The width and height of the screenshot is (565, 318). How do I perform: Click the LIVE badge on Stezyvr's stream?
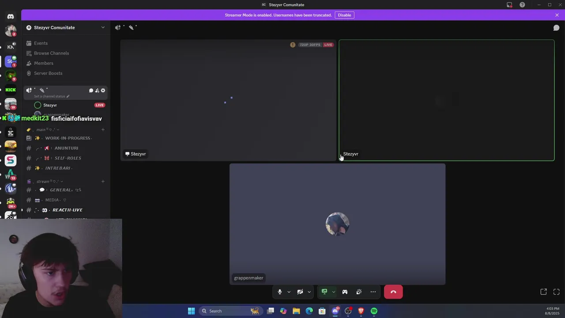[x=328, y=45]
